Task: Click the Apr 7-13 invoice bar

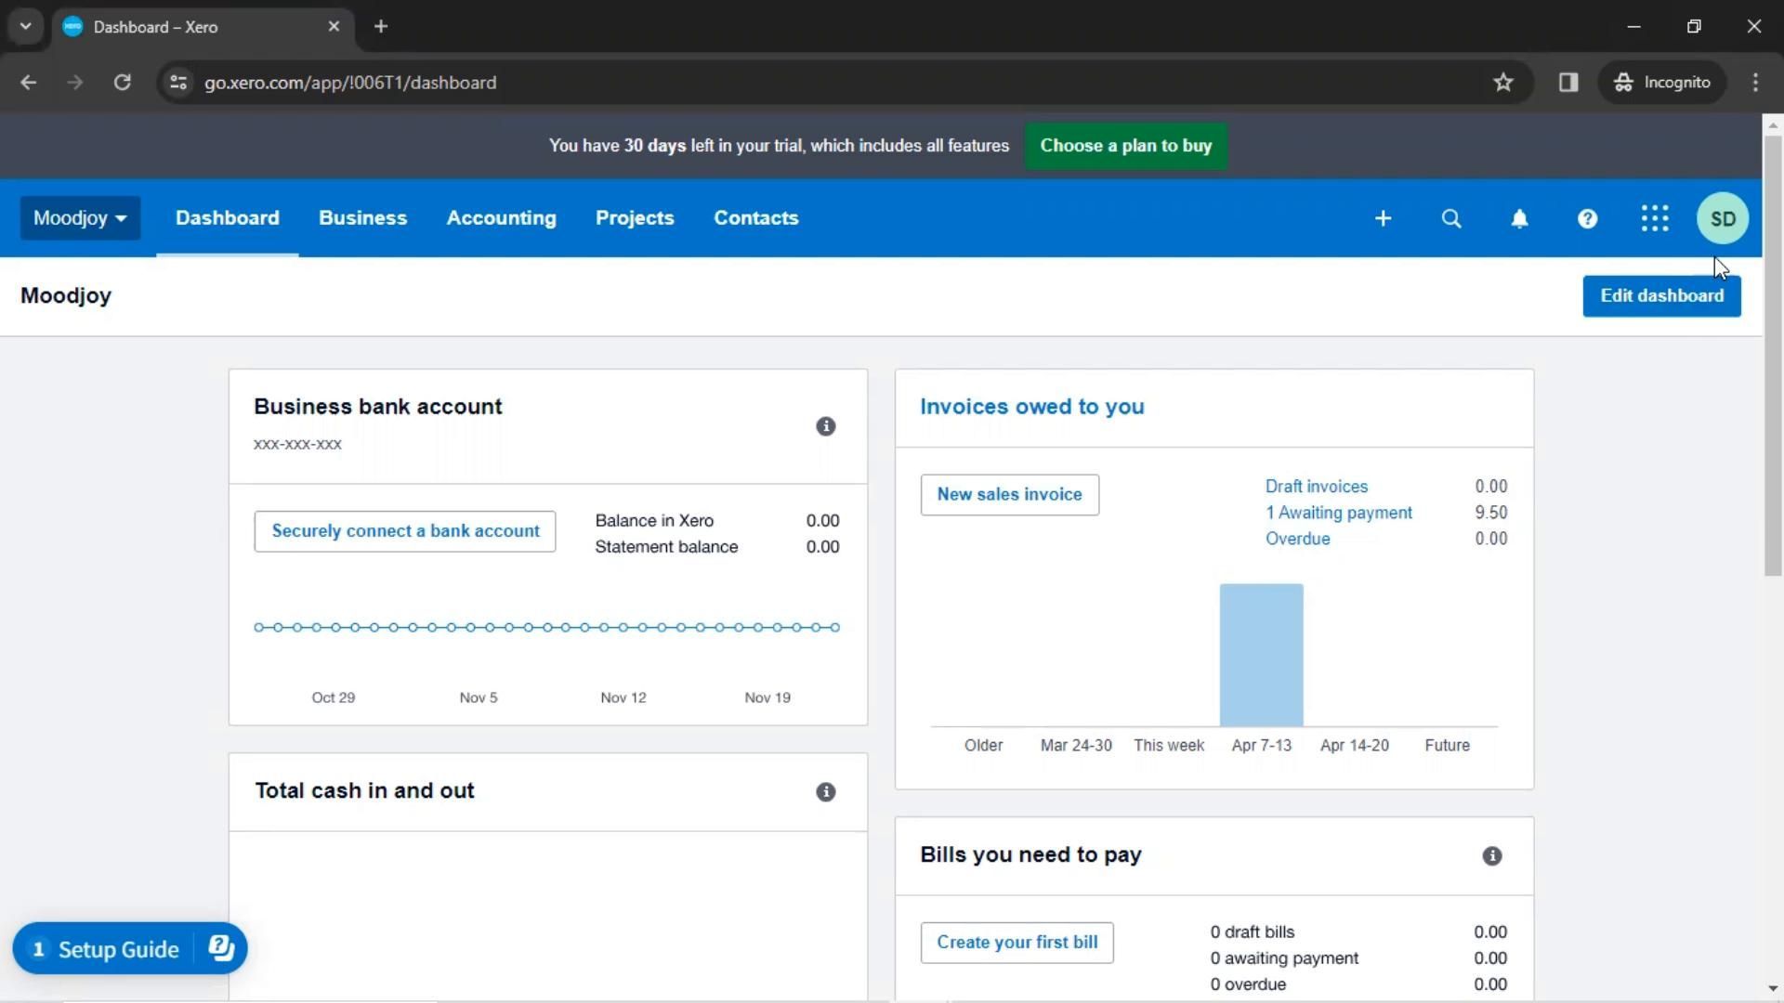Action: tap(1261, 655)
